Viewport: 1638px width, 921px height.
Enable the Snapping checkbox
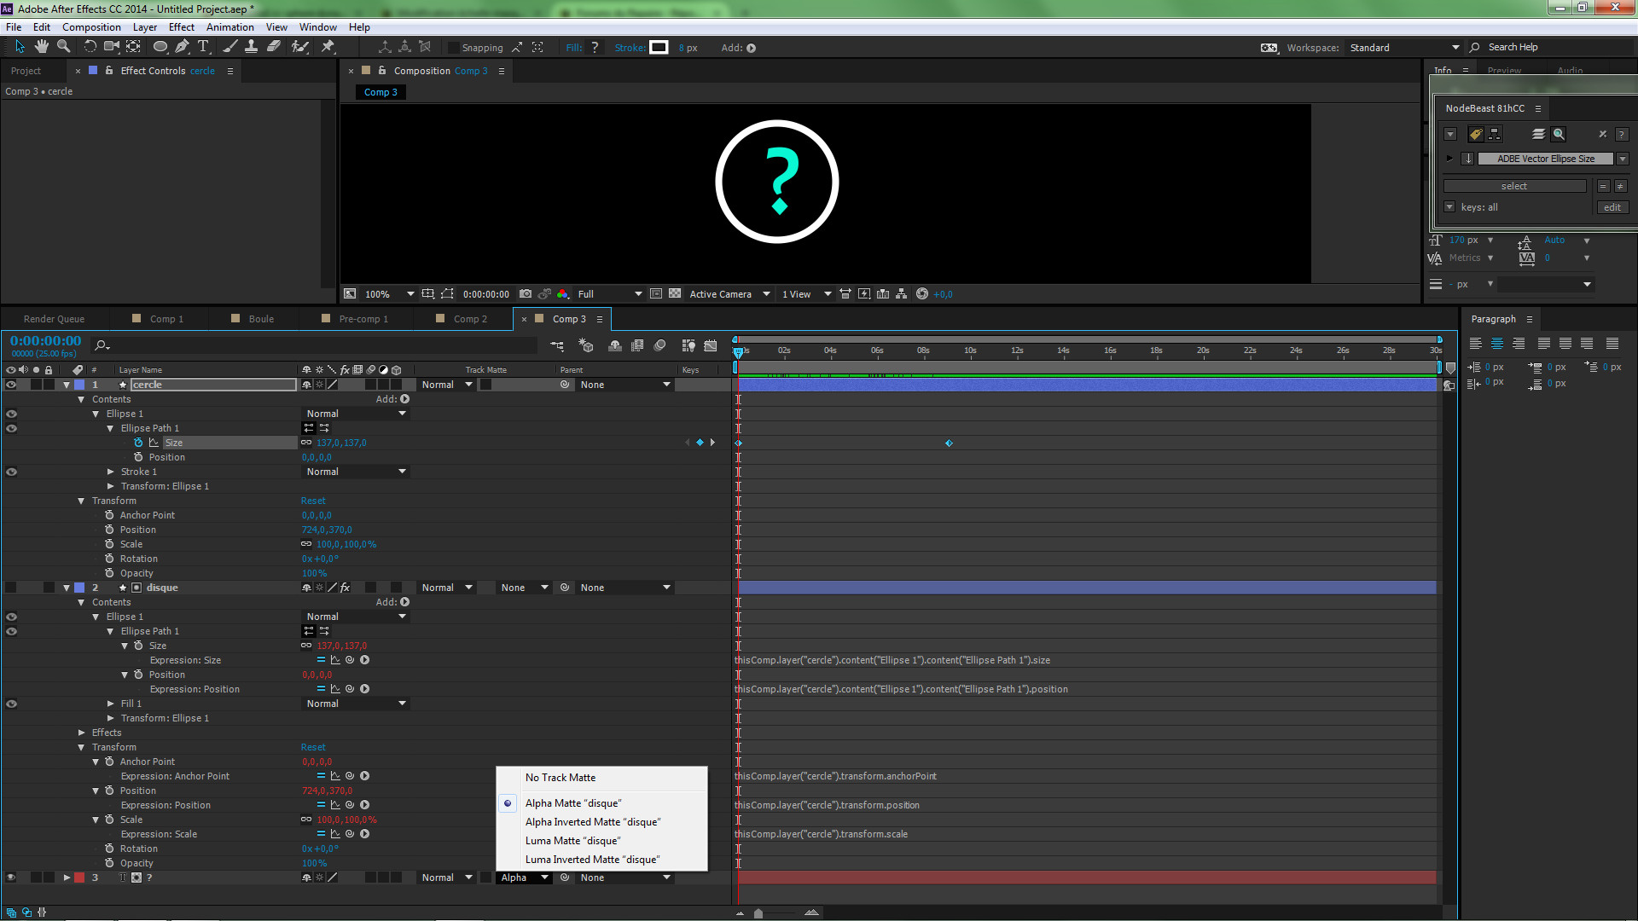pos(454,48)
